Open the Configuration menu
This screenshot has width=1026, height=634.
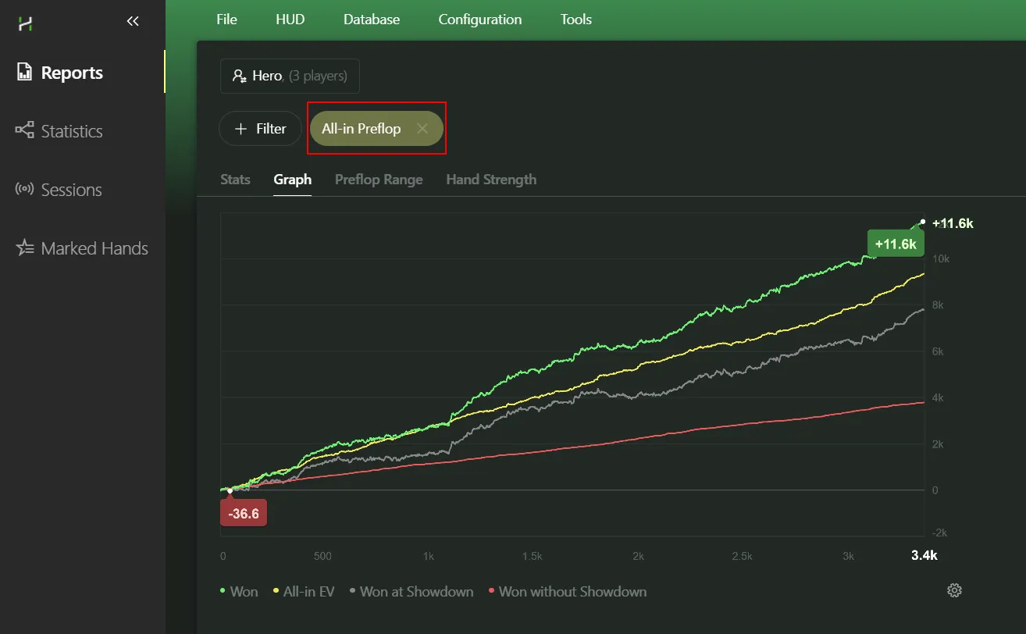(479, 20)
